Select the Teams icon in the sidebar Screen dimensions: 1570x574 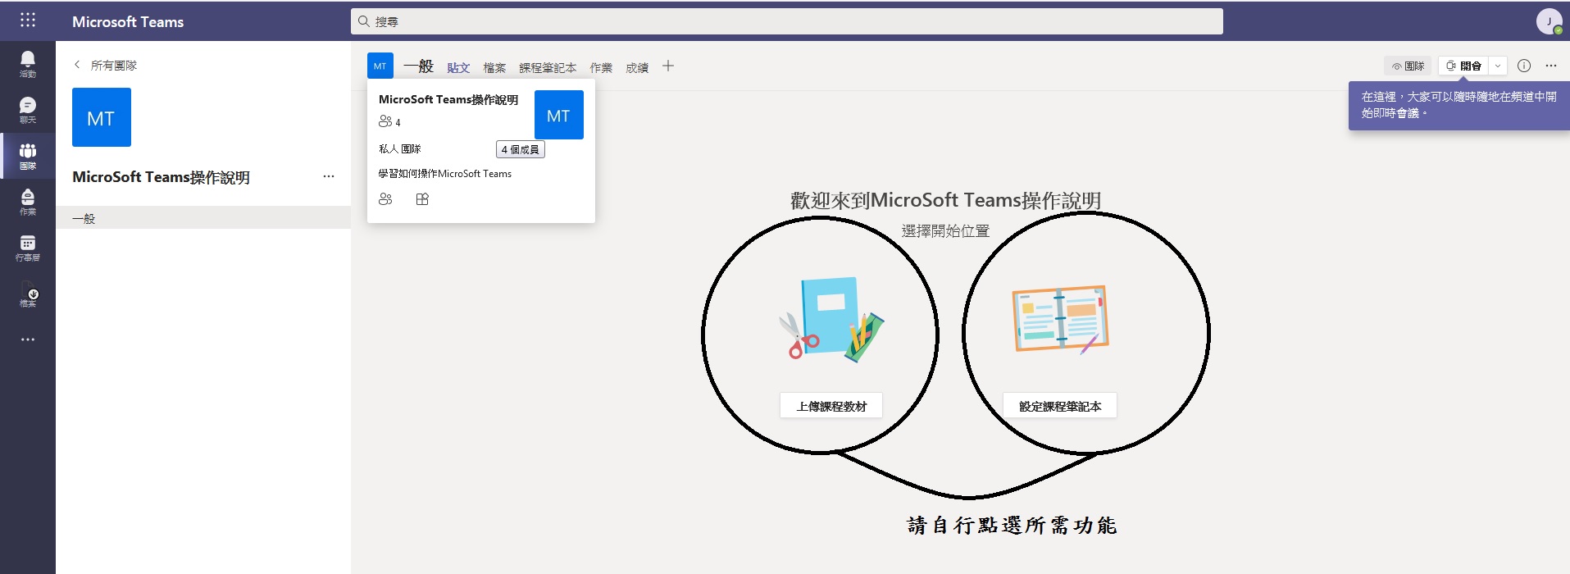(28, 156)
